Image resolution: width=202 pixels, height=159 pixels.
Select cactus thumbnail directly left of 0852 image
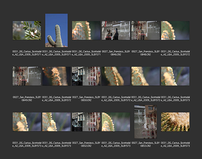[x=56, y=122]
